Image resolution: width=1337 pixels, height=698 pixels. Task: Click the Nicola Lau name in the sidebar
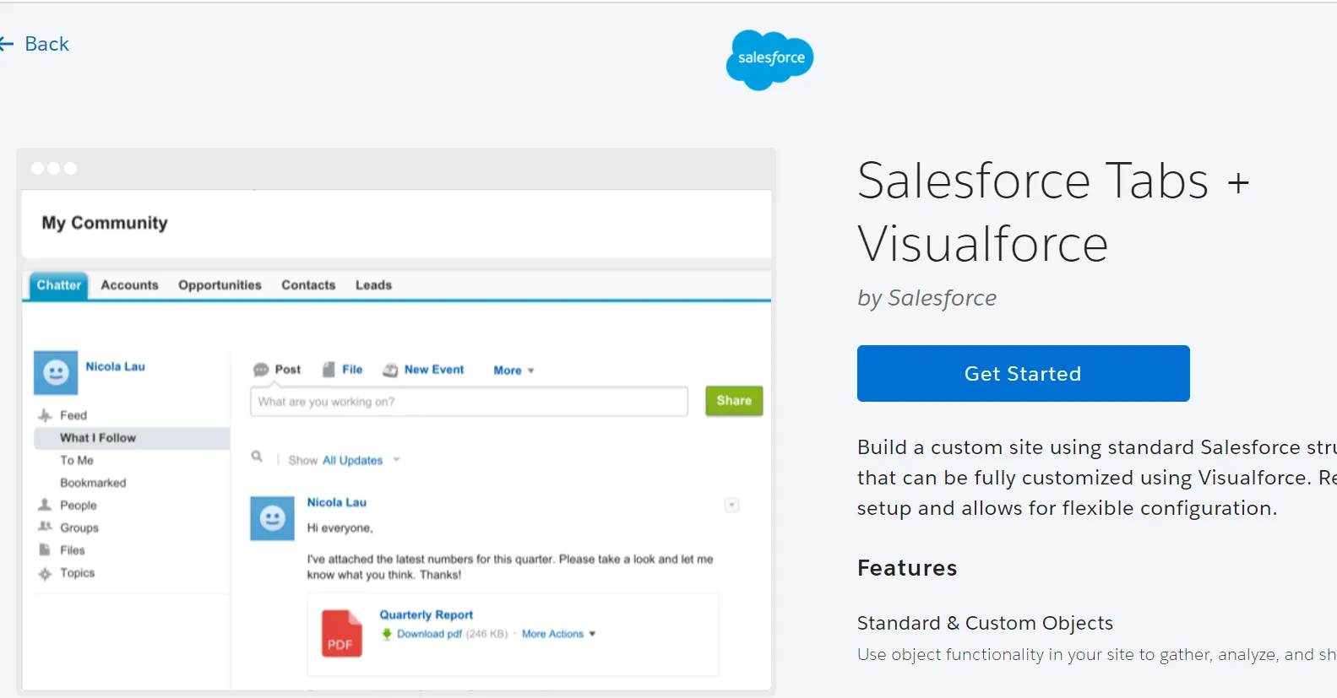115,366
